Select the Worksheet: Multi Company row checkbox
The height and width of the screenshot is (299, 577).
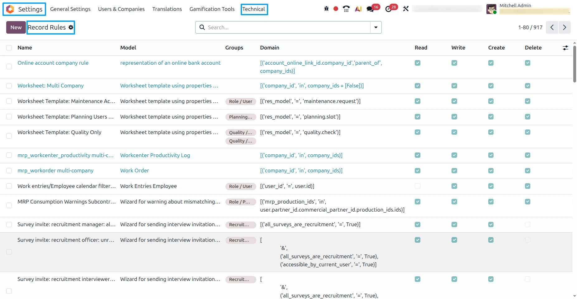(x=9, y=86)
